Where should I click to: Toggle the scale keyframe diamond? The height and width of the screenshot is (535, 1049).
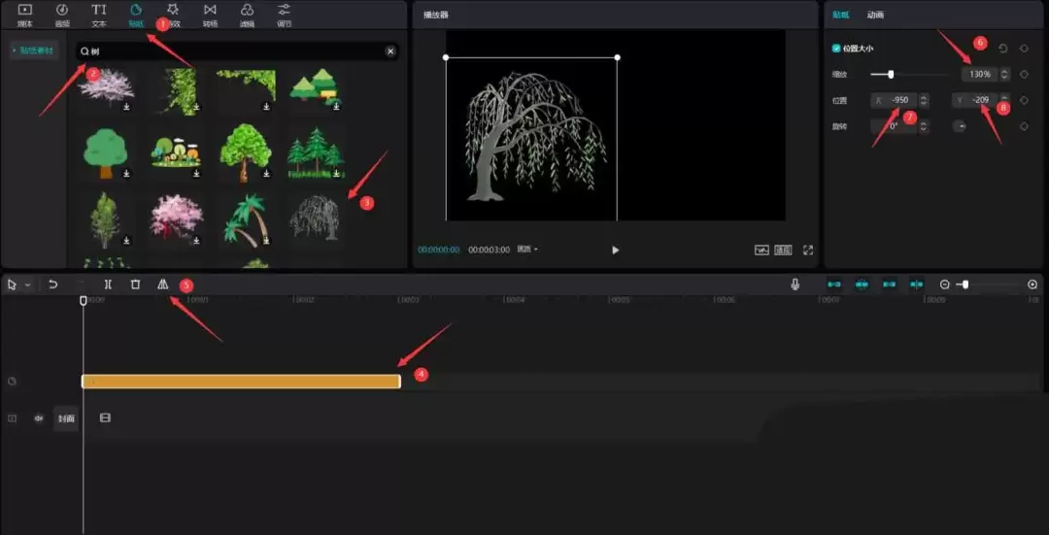coord(1024,74)
